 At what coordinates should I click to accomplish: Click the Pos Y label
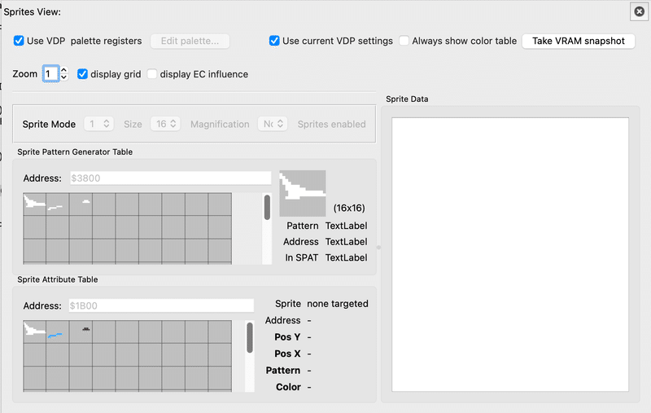coord(287,337)
